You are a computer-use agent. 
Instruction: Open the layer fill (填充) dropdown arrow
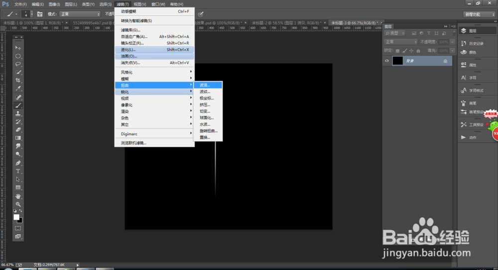[452, 51]
